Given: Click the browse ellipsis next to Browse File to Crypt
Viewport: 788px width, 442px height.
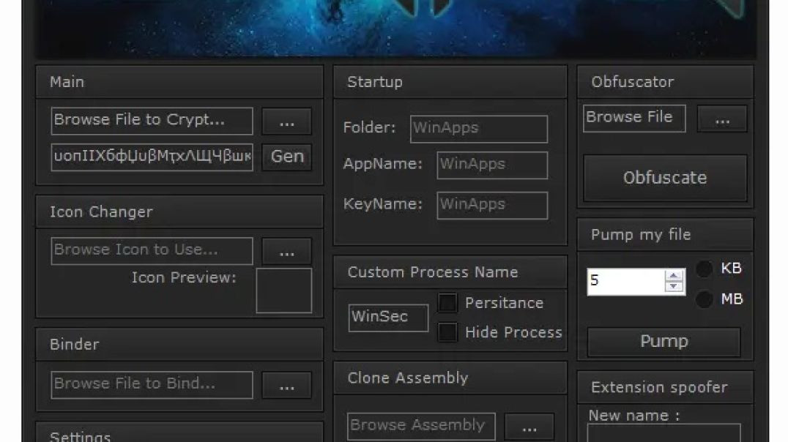Looking at the screenshot, I should [286, 120].
